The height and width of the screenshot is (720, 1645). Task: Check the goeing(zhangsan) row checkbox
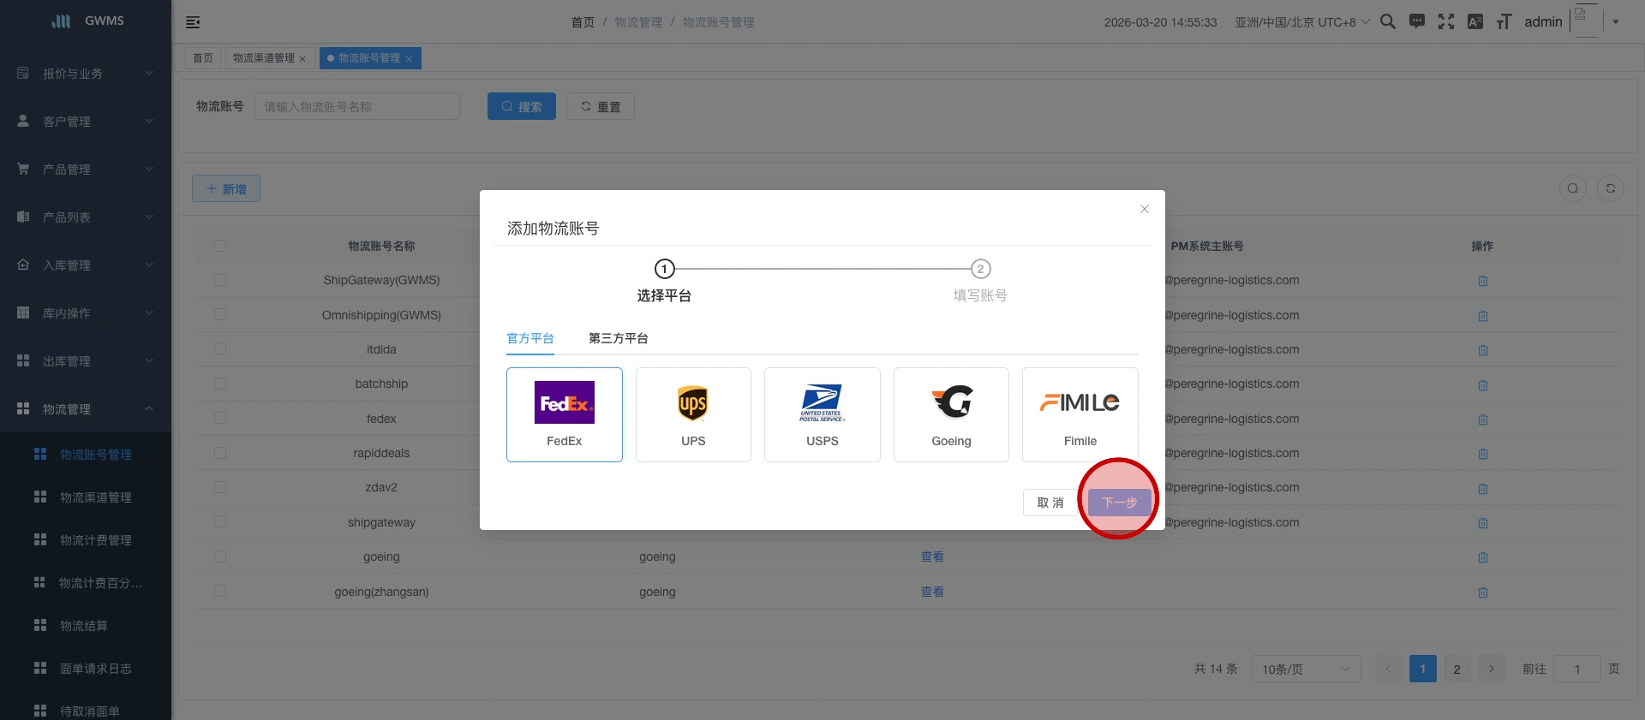220,591
